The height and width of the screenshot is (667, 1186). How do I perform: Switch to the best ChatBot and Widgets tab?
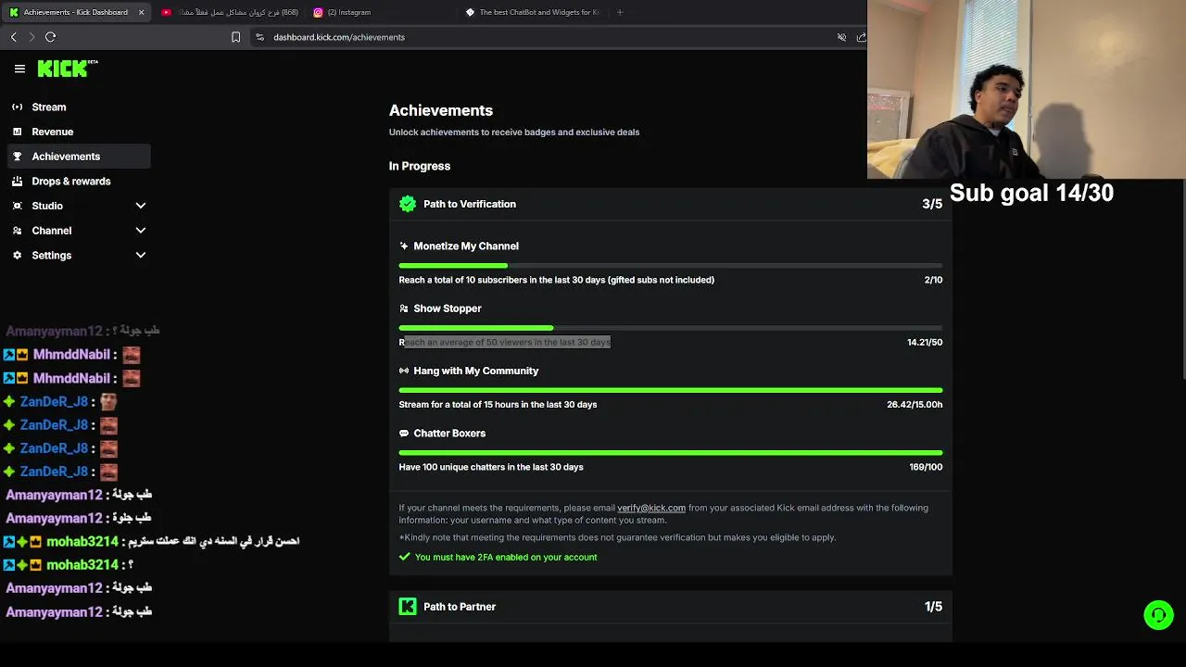(534, 12)
